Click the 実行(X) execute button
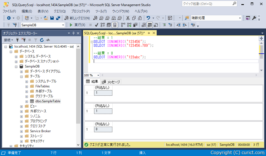Screen dimensions: 266x156 78,25
